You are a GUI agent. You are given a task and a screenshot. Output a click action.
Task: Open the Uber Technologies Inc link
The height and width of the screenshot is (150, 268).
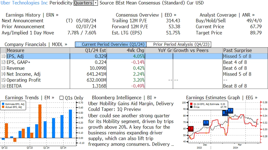point(24,3)
